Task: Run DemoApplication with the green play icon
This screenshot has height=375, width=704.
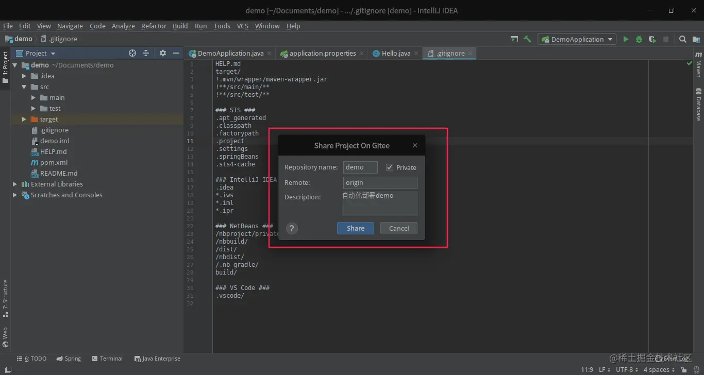Action: pos(626,39)
